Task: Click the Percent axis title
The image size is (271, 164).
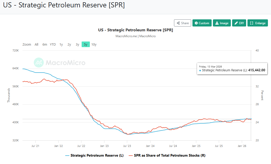Action: click(x=262, y=95)
